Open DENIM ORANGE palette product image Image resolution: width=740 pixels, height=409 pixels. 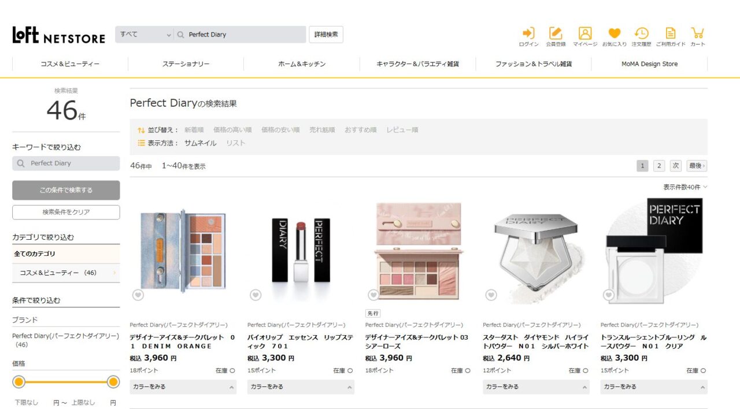(x=183, y=252)
